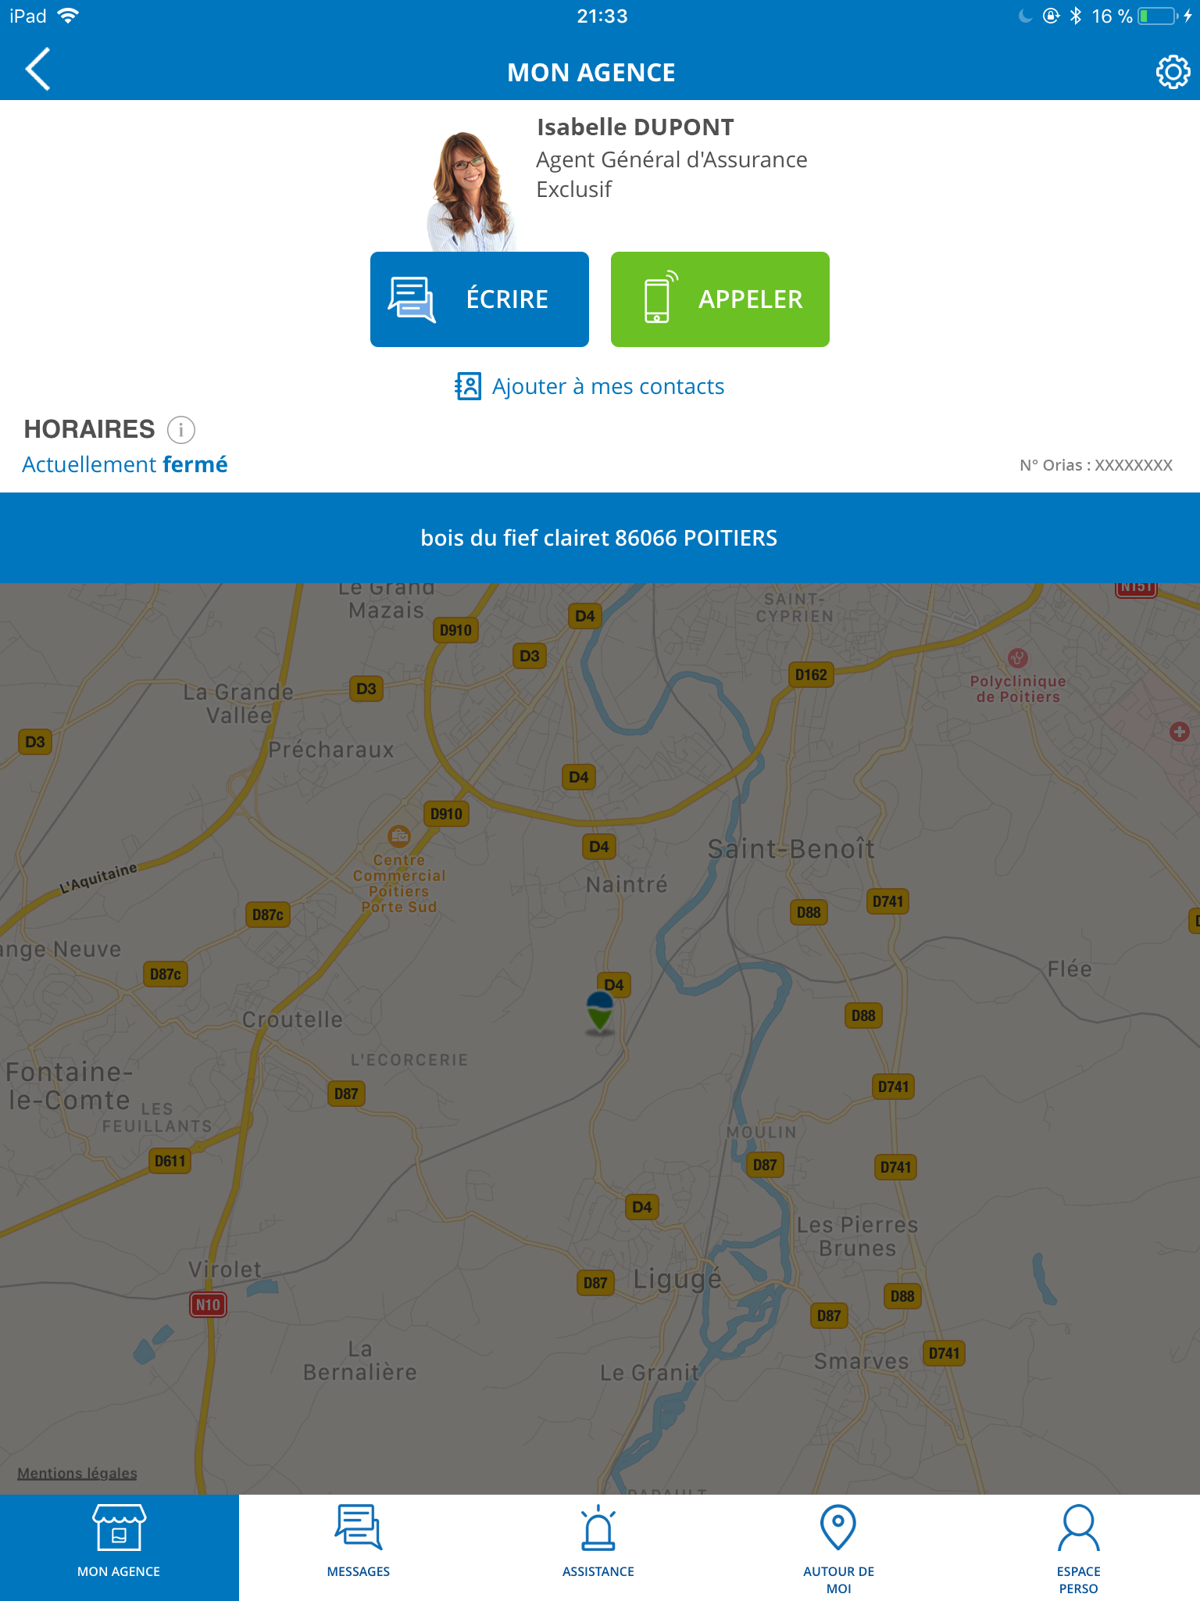
Task: Tap the ÉCRIRE message button
Action: click(x=480, y=299)
